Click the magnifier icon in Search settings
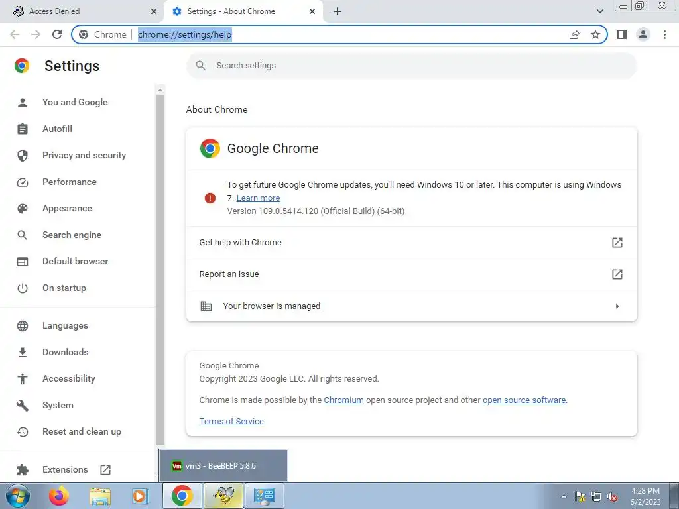 click(200, 66)
